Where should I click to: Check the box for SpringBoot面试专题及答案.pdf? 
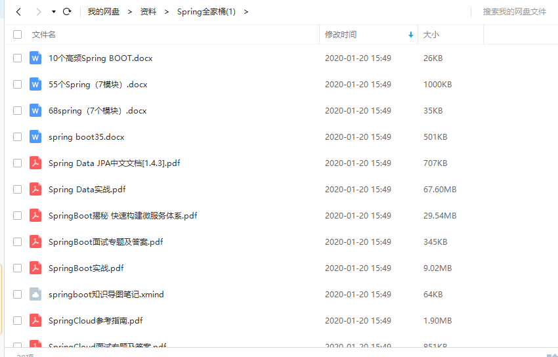tap(17, 241)
